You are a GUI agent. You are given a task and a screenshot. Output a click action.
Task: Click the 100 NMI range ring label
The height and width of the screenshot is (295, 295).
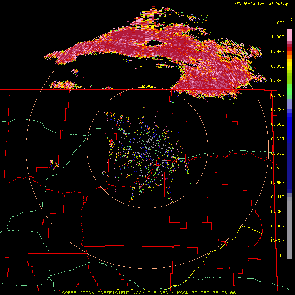tap(147, 26)
